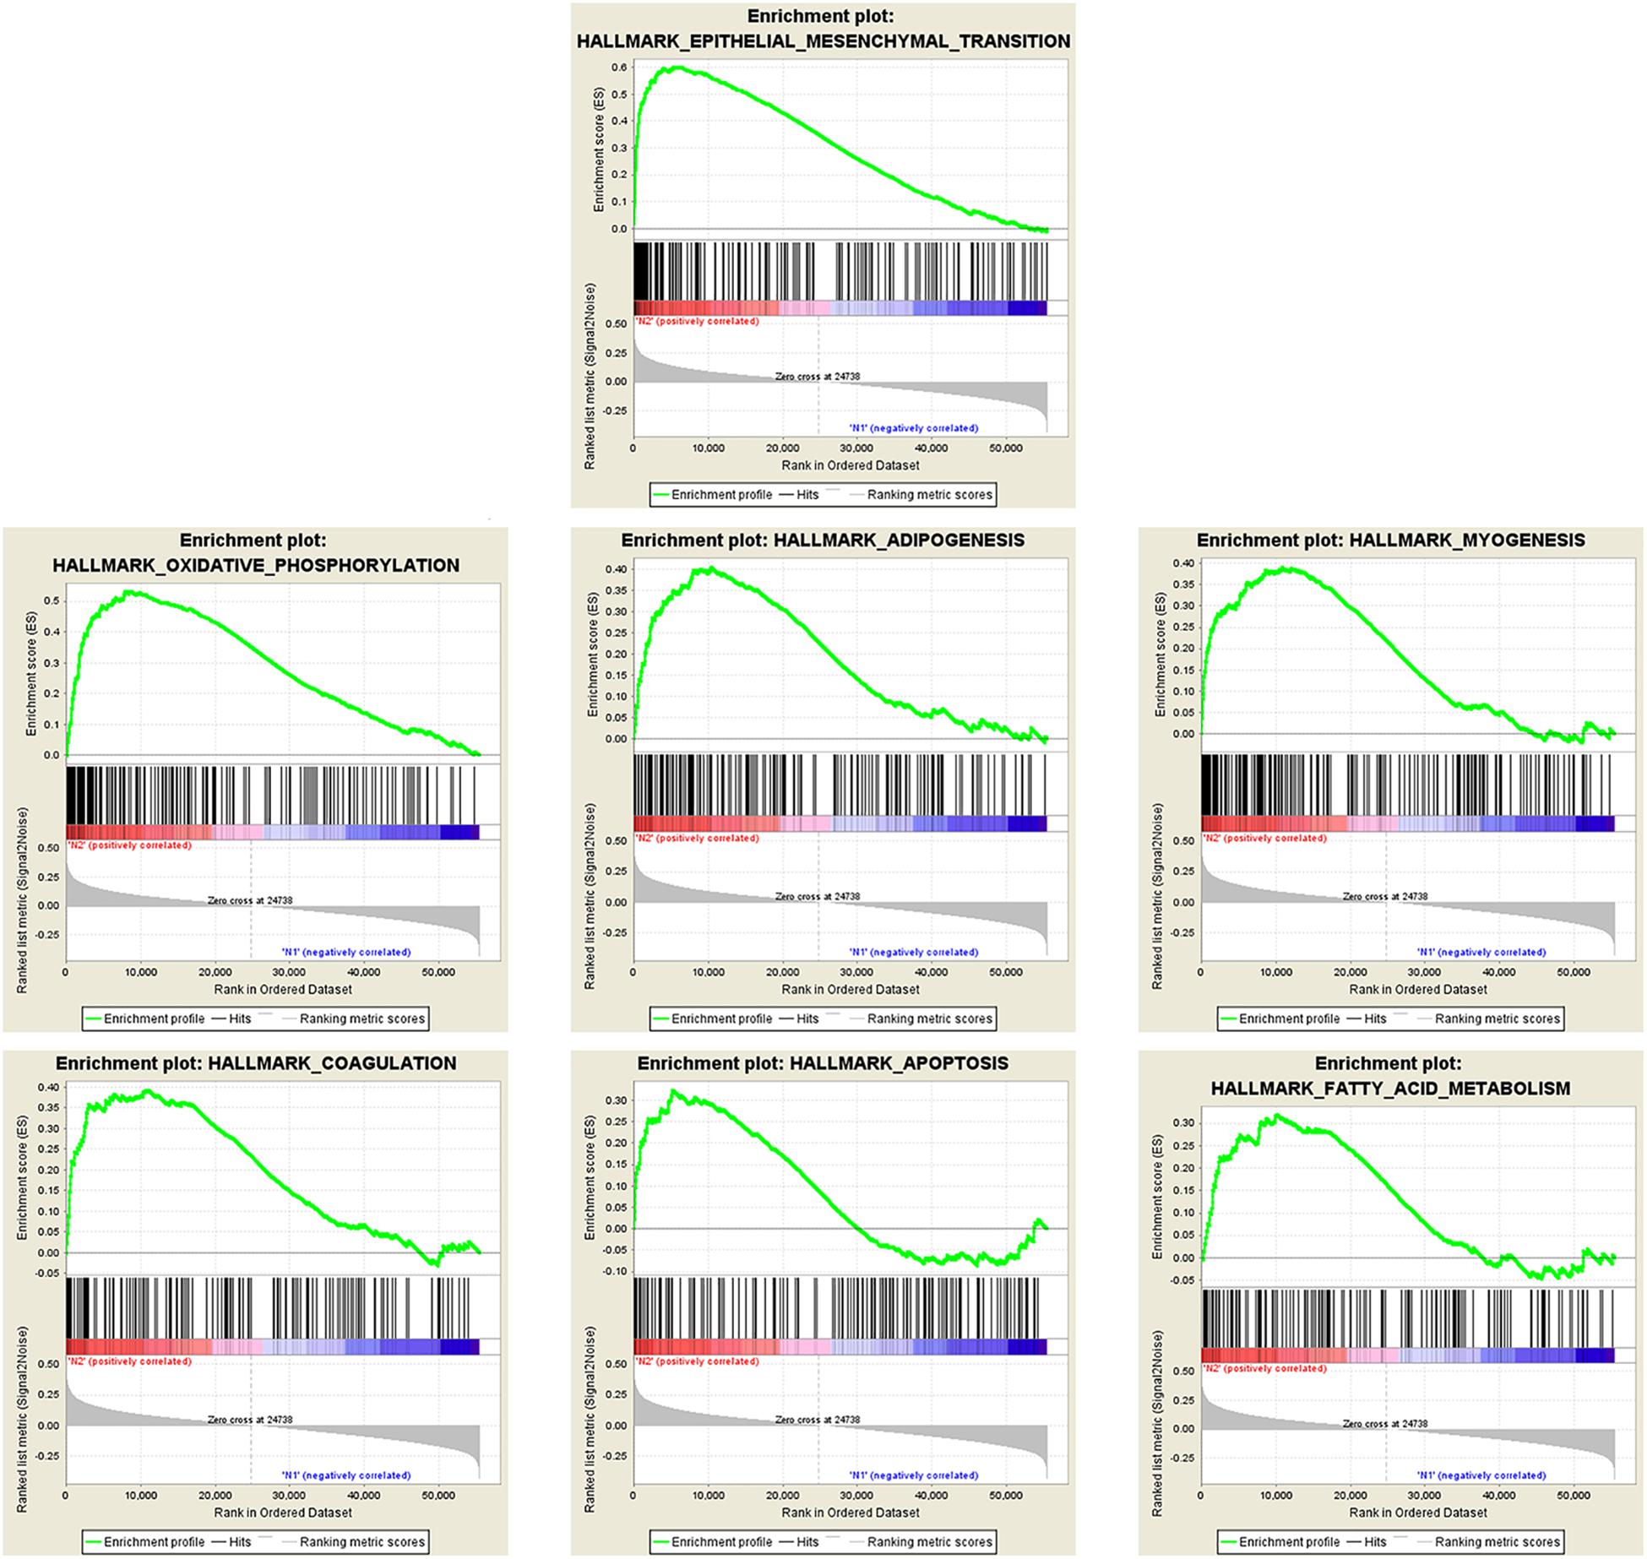Select 'Enrichment profile' legend entry in Oxidative Phosphorylation plot
The width and height of the screenshot is (1647, 1559).
[145, 1019]
